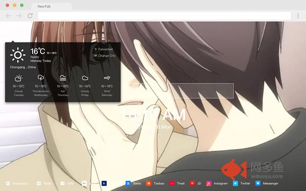Open the Tmall shortcut icon
306x191 pixels.
pos(172,183)
